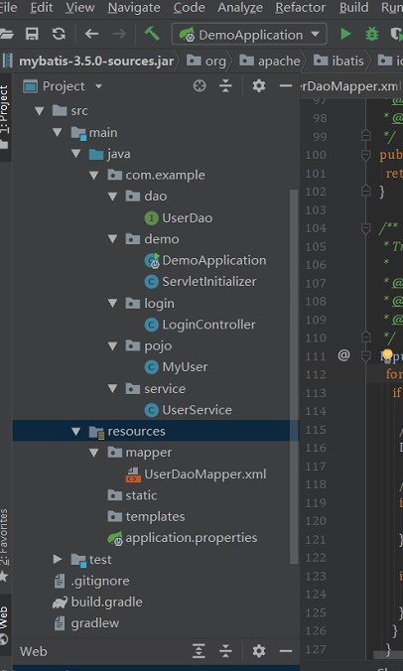Click the Project panel vertical scrollbar
This screenshot has width=403, height=671.
(294, 376)
